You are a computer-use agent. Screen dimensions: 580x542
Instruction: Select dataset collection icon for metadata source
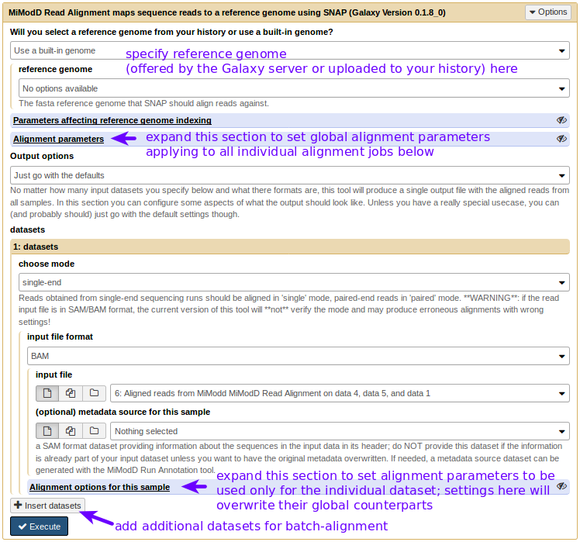pyautogui.click(x=95, y=431)
